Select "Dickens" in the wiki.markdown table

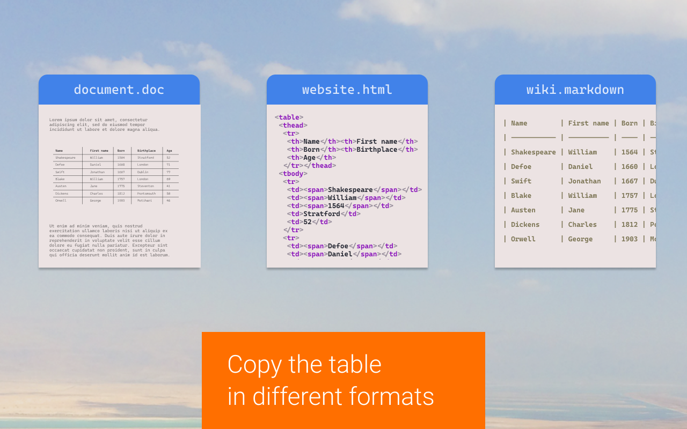525,225
